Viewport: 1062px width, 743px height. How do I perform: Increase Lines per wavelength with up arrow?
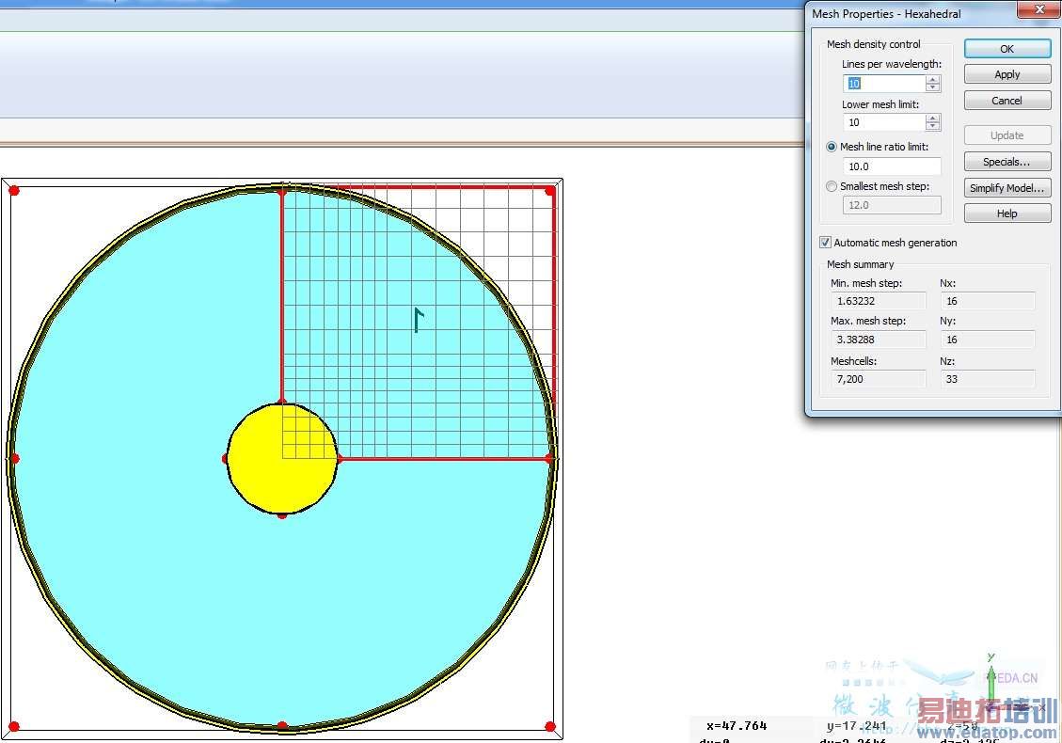tap(932, 80)
